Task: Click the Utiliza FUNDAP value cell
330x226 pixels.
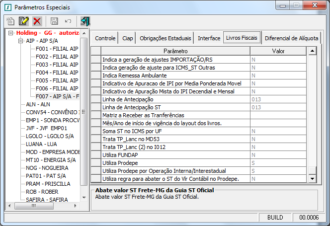Action: (x=278, y=155)
